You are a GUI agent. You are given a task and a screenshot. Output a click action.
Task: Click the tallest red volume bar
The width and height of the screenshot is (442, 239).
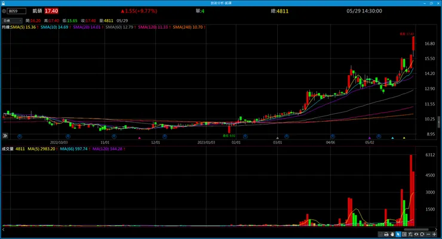pyautogui.click(x=411, y=190)
